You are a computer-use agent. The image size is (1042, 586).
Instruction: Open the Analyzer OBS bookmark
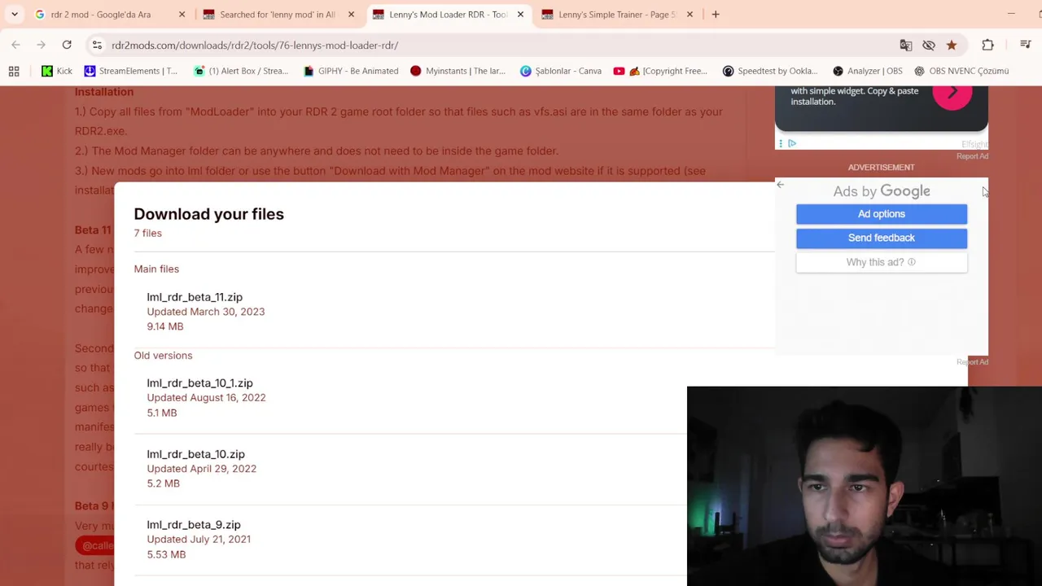866,71
